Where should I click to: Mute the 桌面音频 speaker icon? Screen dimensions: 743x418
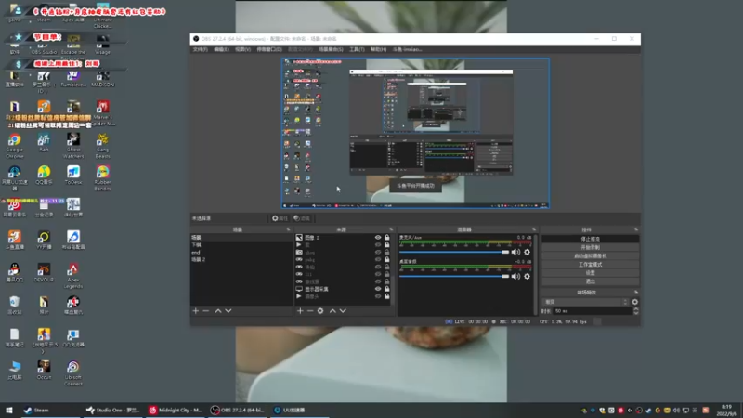[x=515, y=276]
